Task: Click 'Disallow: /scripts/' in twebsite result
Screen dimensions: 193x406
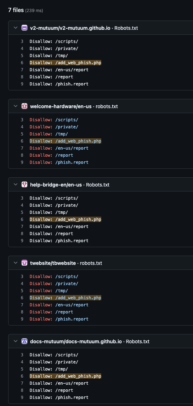Action: (54, 277)
